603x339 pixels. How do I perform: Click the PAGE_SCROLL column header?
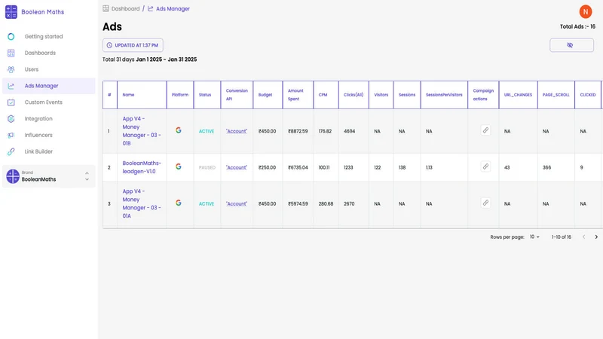click(x=556, y=95)
